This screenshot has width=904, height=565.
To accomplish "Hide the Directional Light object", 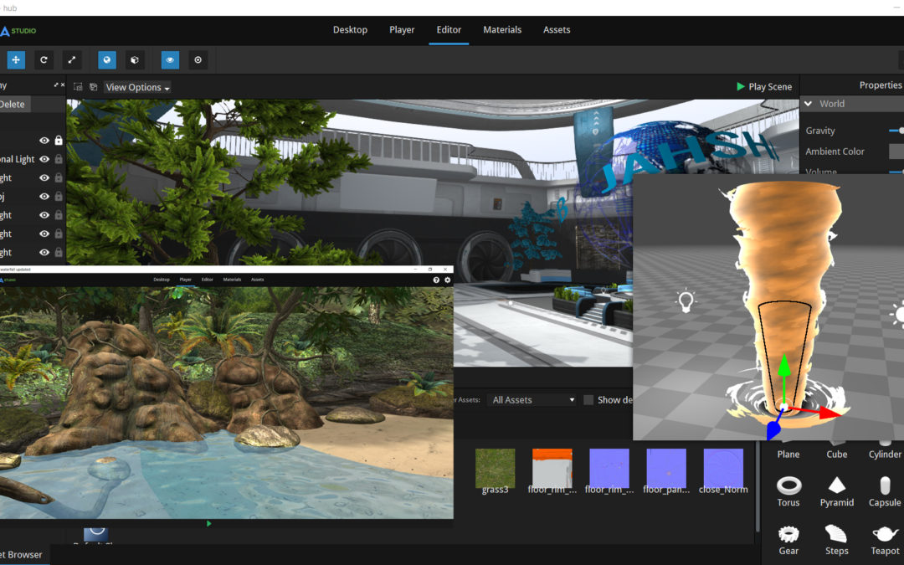I will (x=44, y=159).
